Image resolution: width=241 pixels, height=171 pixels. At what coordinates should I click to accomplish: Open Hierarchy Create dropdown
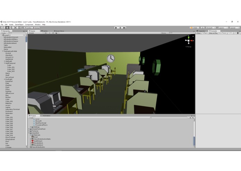4,33
